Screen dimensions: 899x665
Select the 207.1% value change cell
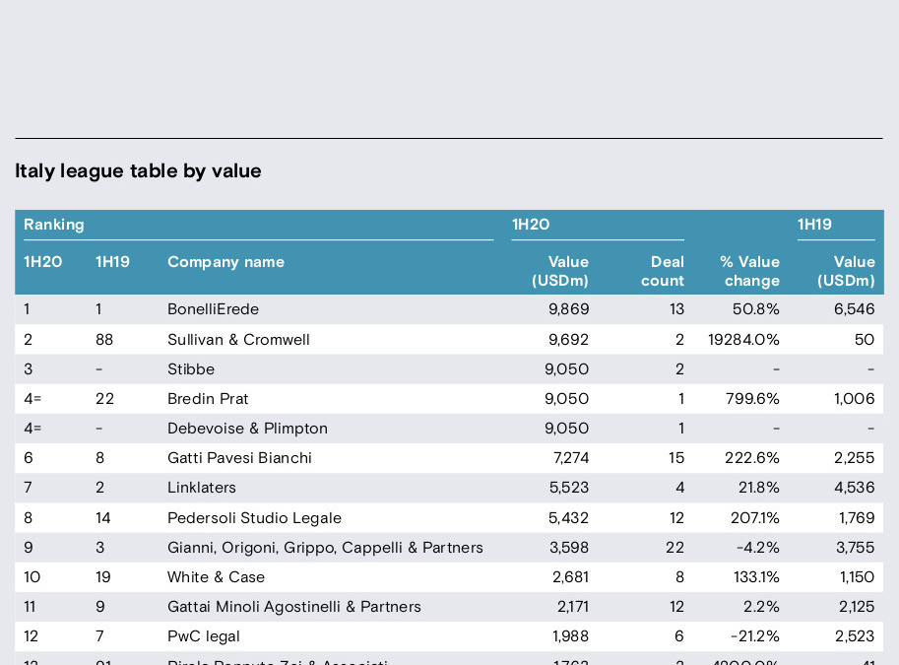(754, 518)
